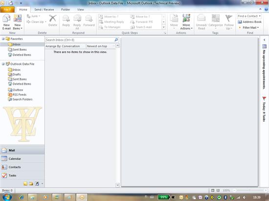Select To Manager quick step
The image size is (269, 201).
tap(110, 27)
